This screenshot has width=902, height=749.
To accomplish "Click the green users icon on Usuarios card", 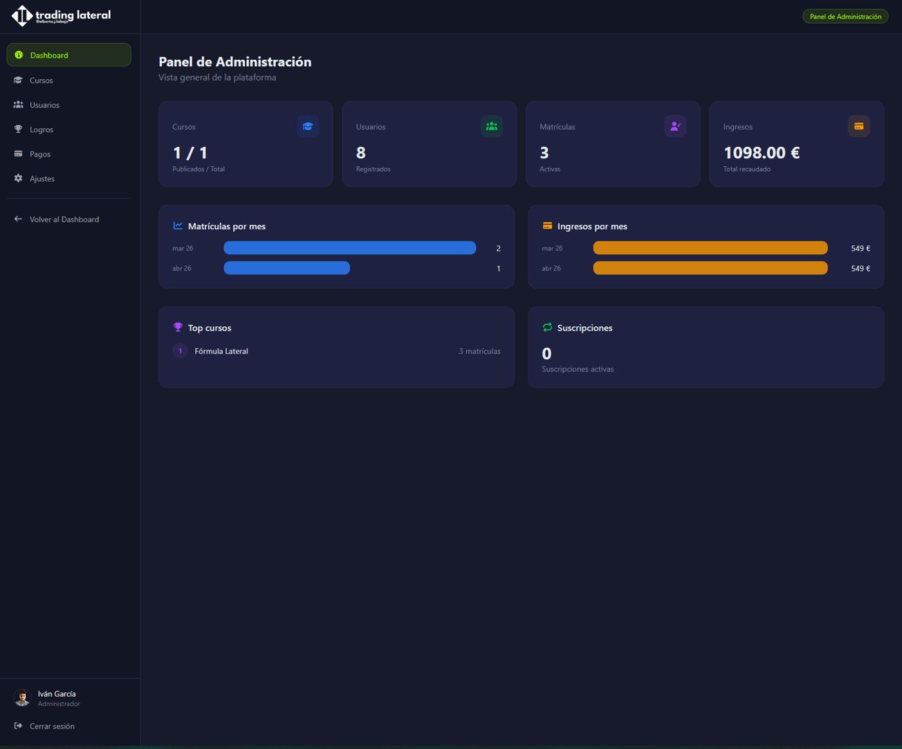I will coord(492,126).
